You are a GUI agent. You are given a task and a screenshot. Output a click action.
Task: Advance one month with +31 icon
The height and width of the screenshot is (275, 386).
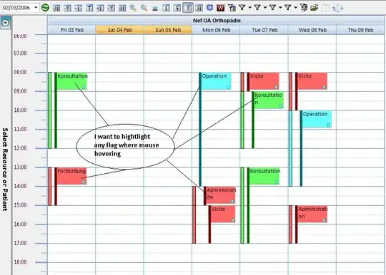coord(122,8)
